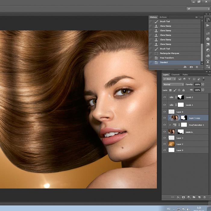
Task: Show hidden system tray icons arrow
Action: click(174, 209)
